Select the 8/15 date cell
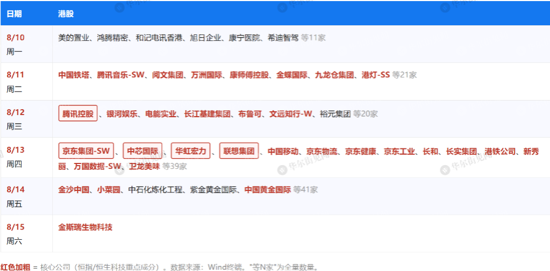The width and height of the screenshot is (550, 271). [x=26, y=233]
